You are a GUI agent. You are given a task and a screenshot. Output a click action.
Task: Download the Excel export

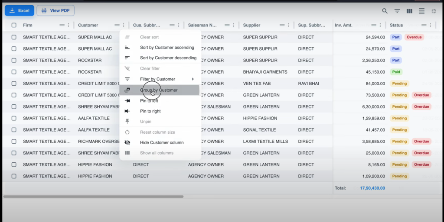tap(20, 10)
